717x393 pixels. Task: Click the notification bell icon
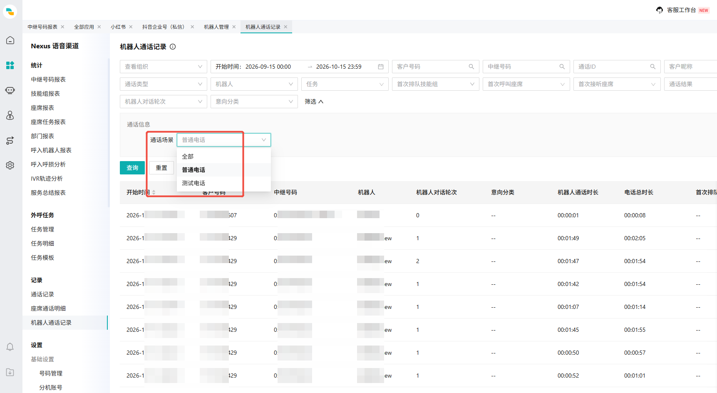[x=10, y=347]
